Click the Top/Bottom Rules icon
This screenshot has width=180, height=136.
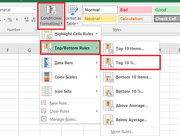tap(47, 48)
